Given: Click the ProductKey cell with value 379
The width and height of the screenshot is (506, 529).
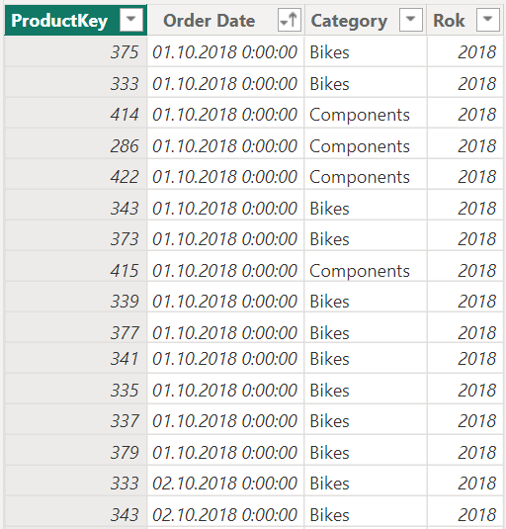Looking at the screenshot, I should (x=76, y=452).
